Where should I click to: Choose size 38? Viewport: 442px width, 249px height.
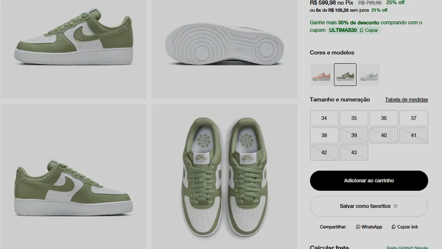324,135
